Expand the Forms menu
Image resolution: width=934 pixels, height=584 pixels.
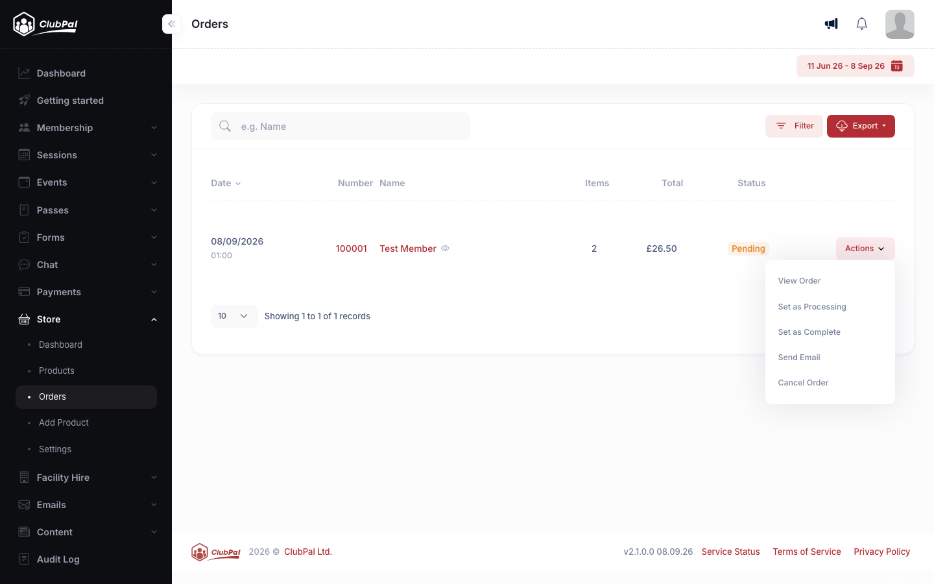tap(86, 237)
